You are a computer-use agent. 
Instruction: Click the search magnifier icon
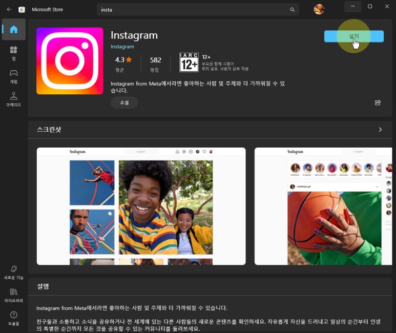(x=292, y=10)
